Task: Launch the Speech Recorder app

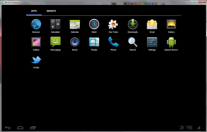Action: 171,42
